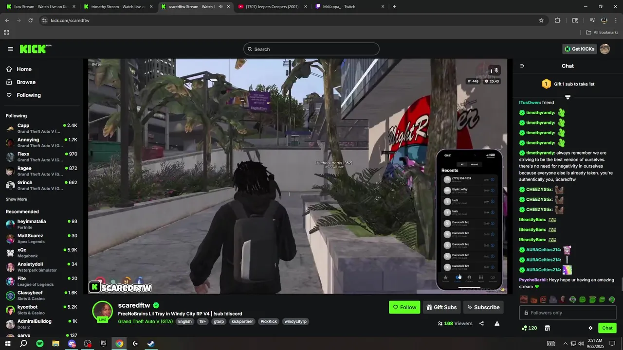Show hidden system tray icons

click(x=566, y=344)
